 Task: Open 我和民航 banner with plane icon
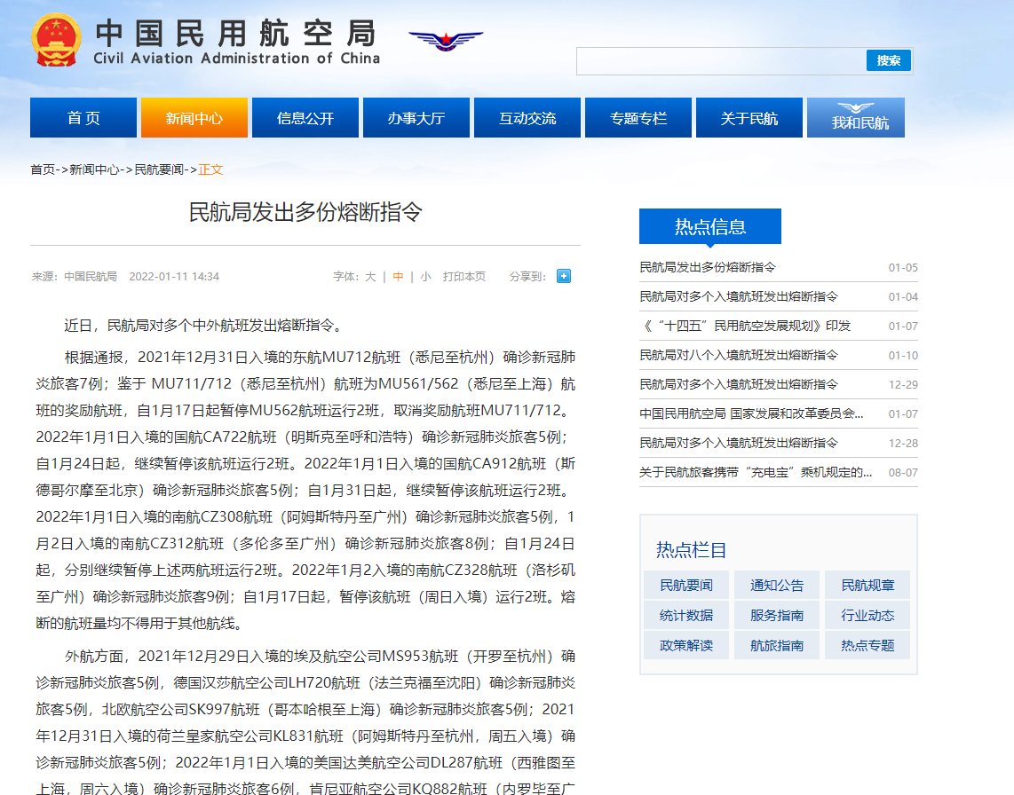[856, 118]
